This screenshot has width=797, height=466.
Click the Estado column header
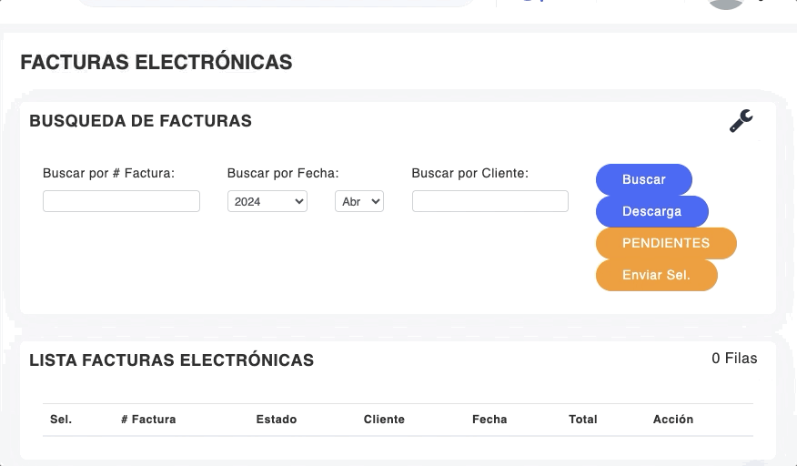coord(277,420)
